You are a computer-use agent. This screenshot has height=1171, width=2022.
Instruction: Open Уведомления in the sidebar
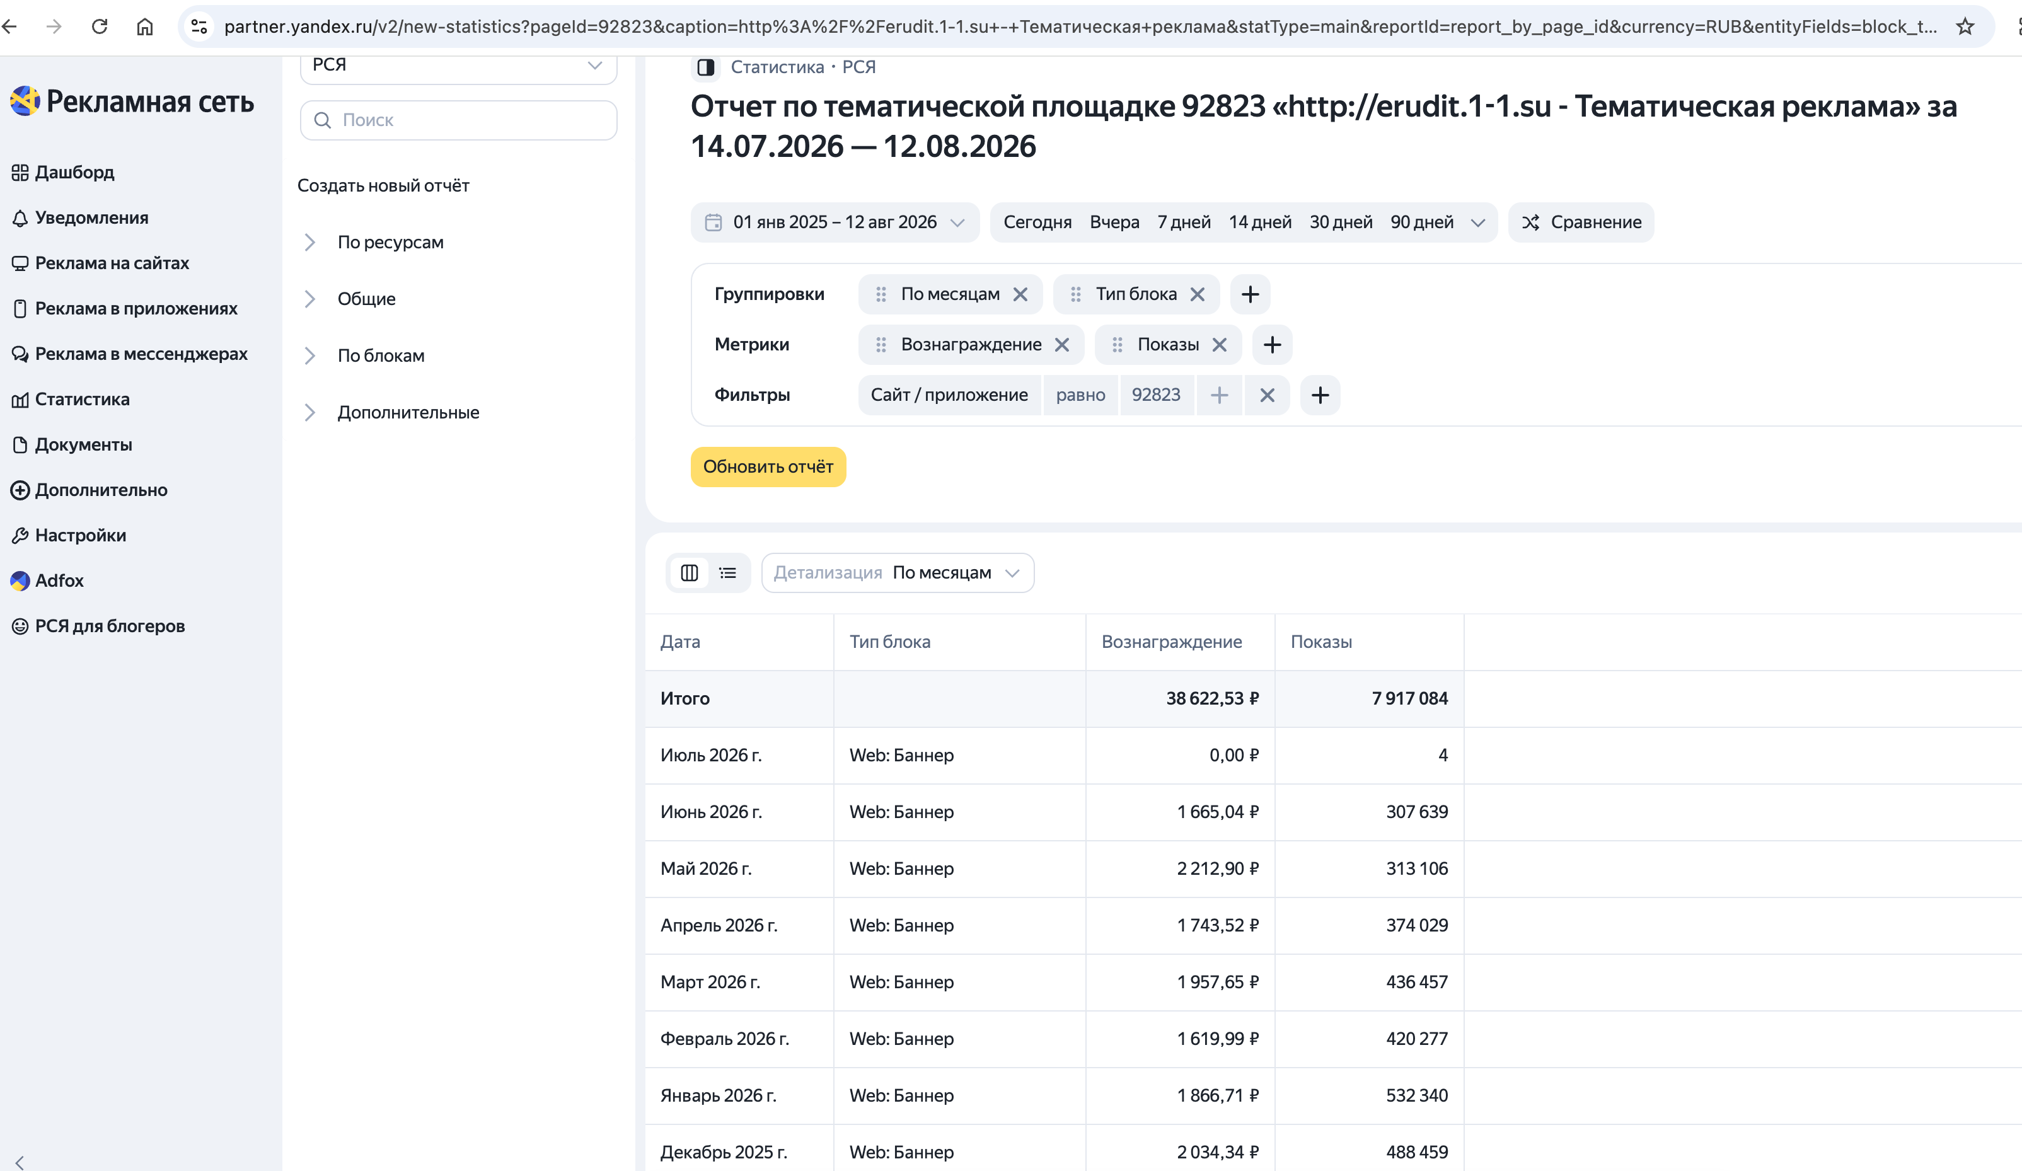tap(79, 218)
